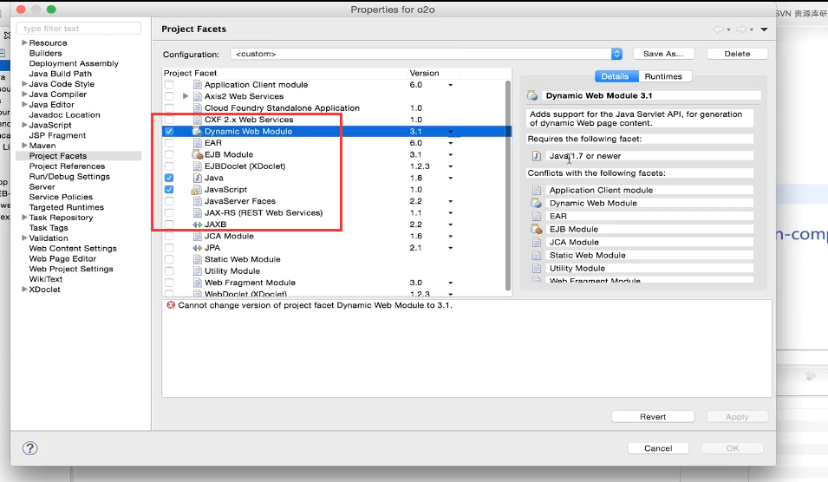The image size is (828, 482).
Task: Open Targeted Runtimes properties page
Action: [67, 207]
